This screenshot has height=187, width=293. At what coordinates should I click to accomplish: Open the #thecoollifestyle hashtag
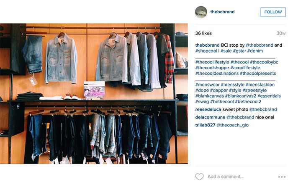click(x=212, y=62)
